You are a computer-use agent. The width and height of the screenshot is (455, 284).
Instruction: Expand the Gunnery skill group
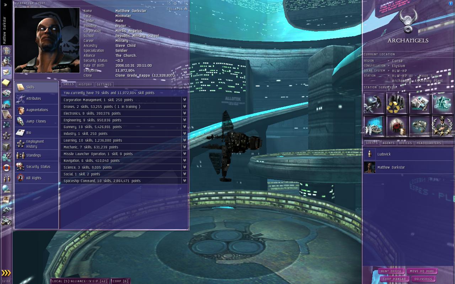[184, 127]
